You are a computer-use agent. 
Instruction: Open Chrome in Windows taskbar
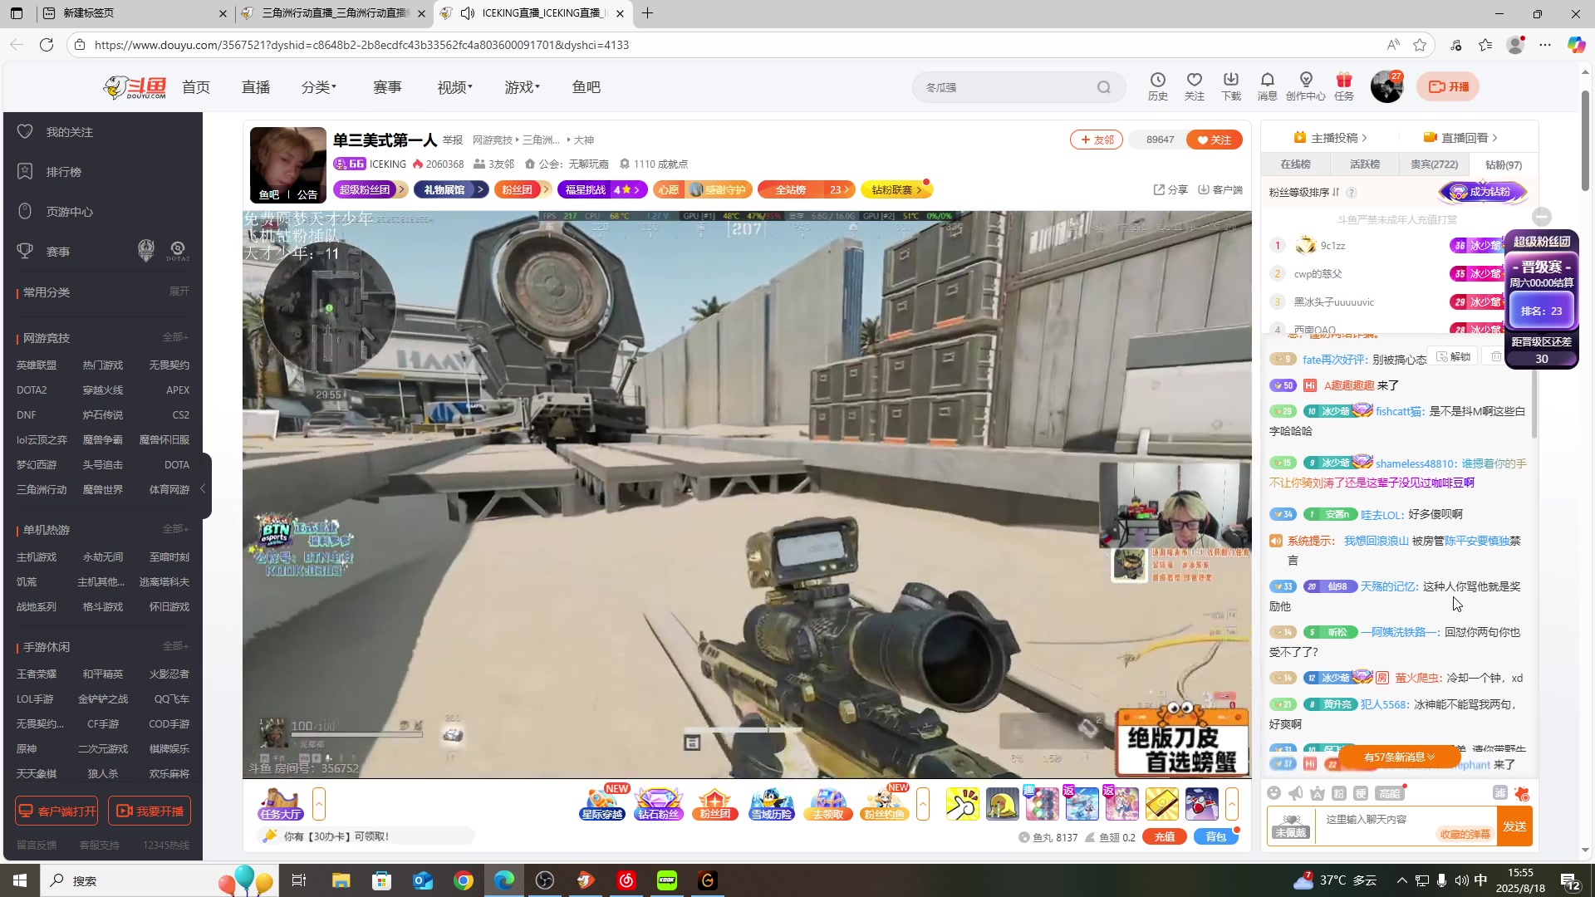pos(464,880)
